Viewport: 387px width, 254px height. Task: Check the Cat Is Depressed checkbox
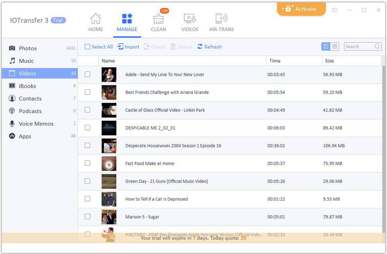click(x=87, y=198)
